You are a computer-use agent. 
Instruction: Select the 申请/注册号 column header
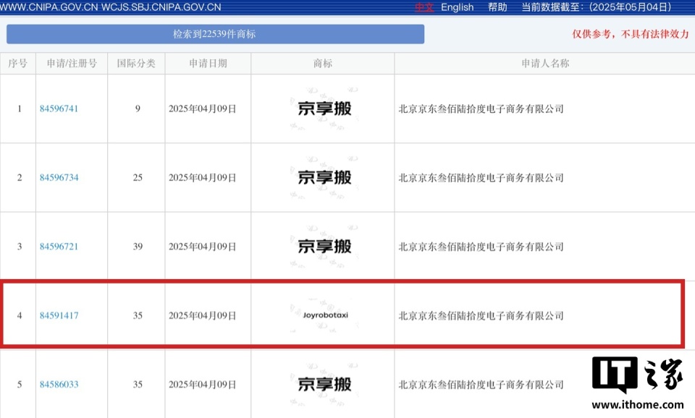[72, 64]
